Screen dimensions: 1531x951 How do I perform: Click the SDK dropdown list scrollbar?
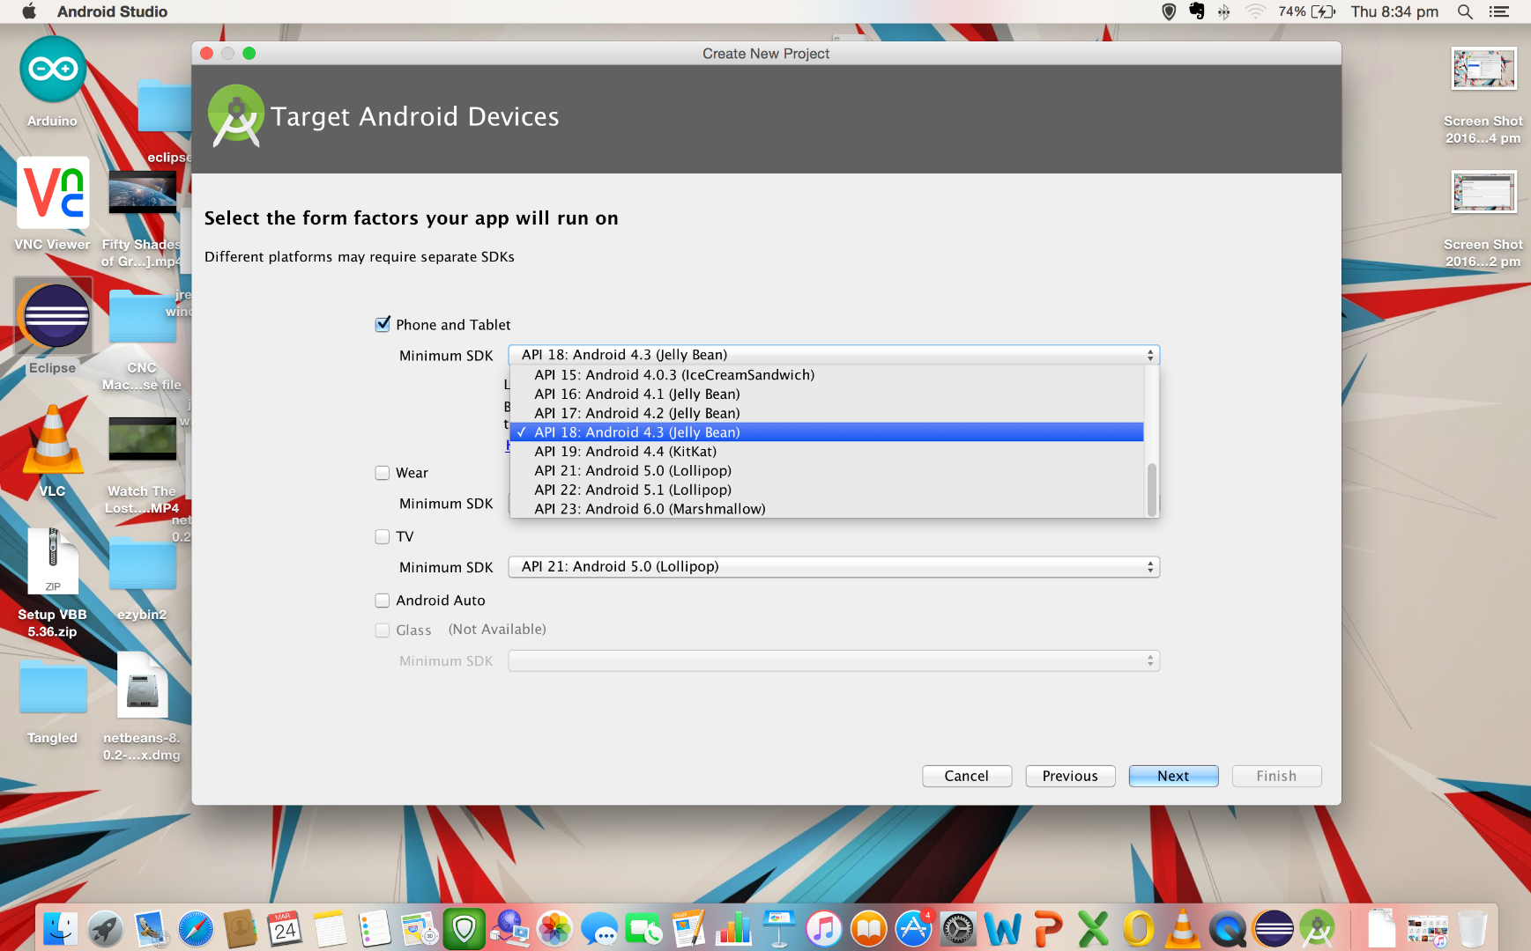1151,490
